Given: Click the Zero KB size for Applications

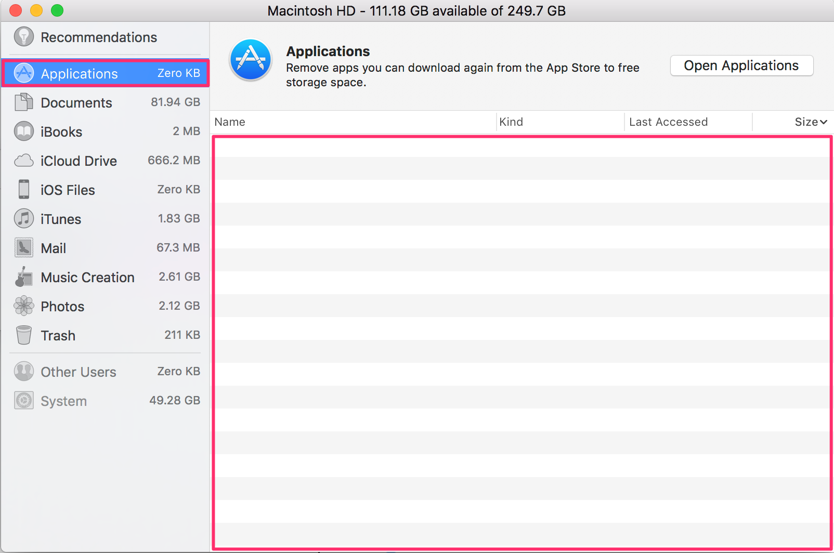Looking at the screenshot, I should click(179, 73).
